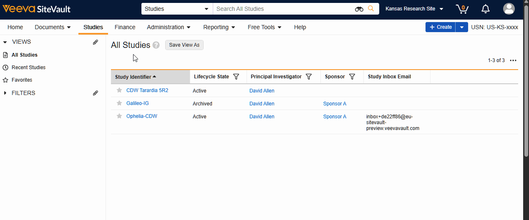Open the user profile avatar

point(509,9)
